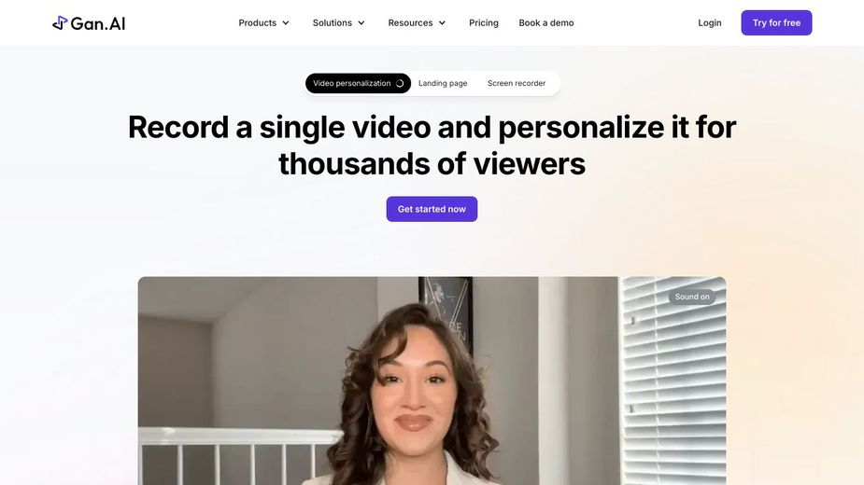Switch to the Screen recorder tab
Screen dimensions: 864x485
click(517, 83)
